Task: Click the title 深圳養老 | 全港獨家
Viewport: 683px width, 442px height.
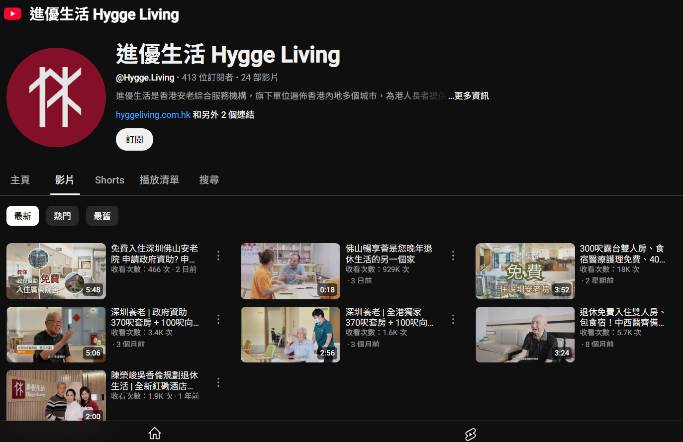Action: tap(390, 317)
